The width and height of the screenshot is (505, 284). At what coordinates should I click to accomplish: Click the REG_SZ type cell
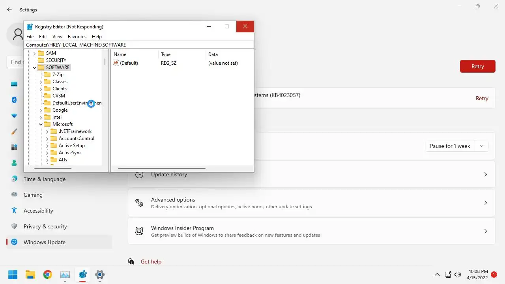(168, 63)
